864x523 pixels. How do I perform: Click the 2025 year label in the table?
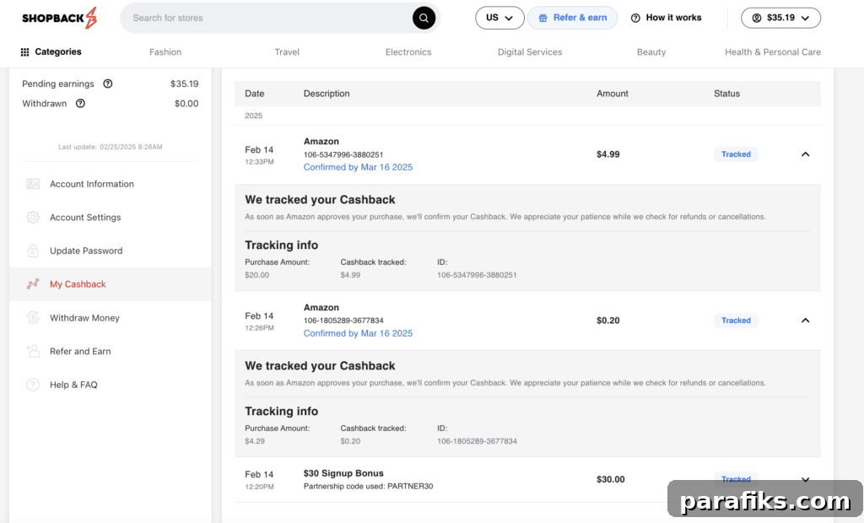(253, 116)
